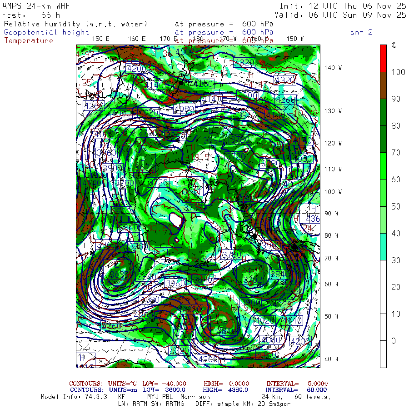Click the "140 W" longitude label
The height and width of the screenshot is (409, 409).
[333, 68]
